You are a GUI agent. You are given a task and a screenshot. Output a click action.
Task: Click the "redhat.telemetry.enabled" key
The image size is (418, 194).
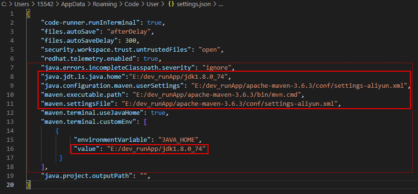pos(89,59)
